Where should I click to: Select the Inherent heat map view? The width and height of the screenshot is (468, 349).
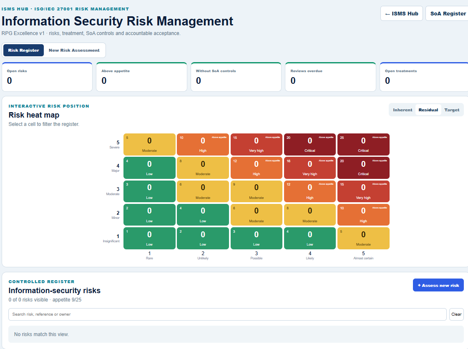(x=403, y=110)
